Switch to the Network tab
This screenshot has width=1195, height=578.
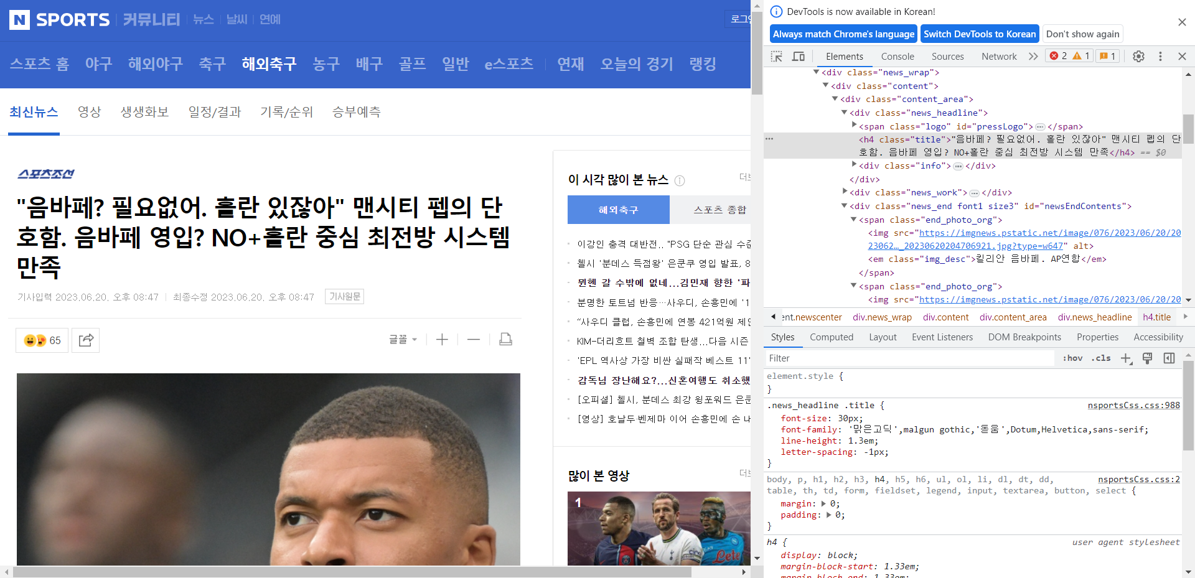(999, 56)
